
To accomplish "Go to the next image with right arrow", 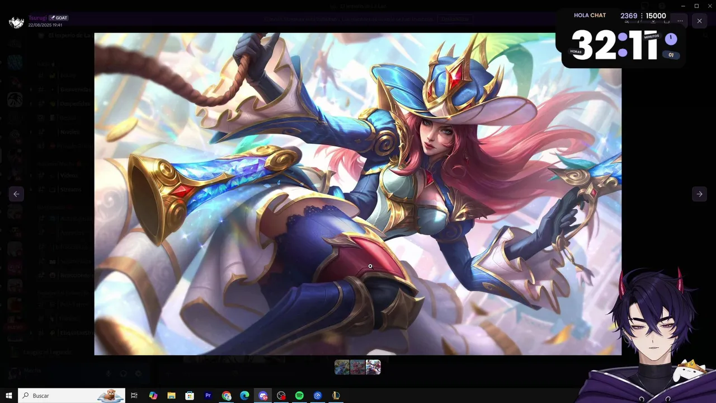I will click(x=699, y=194).
